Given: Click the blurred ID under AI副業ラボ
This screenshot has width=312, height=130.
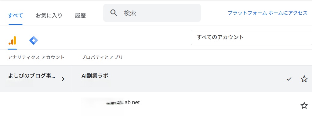Looking at the screenshot, I should (95, 83).
